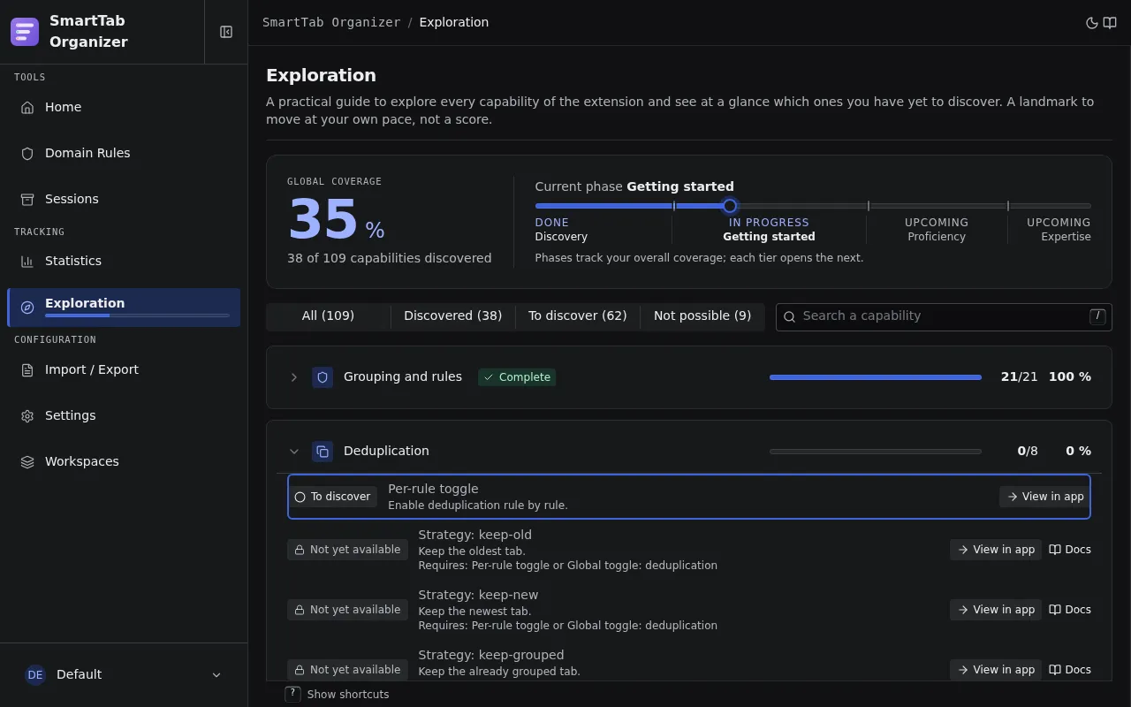Click View in app for Strategy: keep-grouped

coord(996,670)
